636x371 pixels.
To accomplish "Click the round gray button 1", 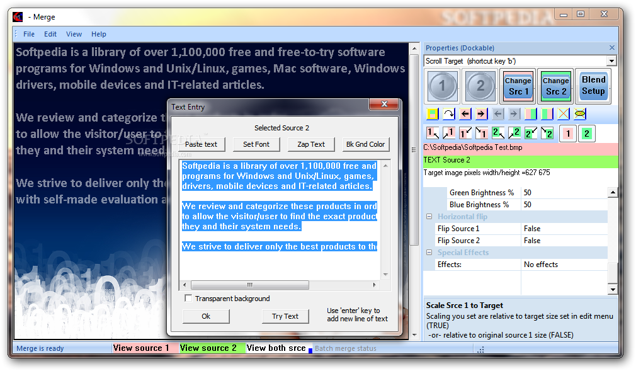I will (x=443, y=86).
